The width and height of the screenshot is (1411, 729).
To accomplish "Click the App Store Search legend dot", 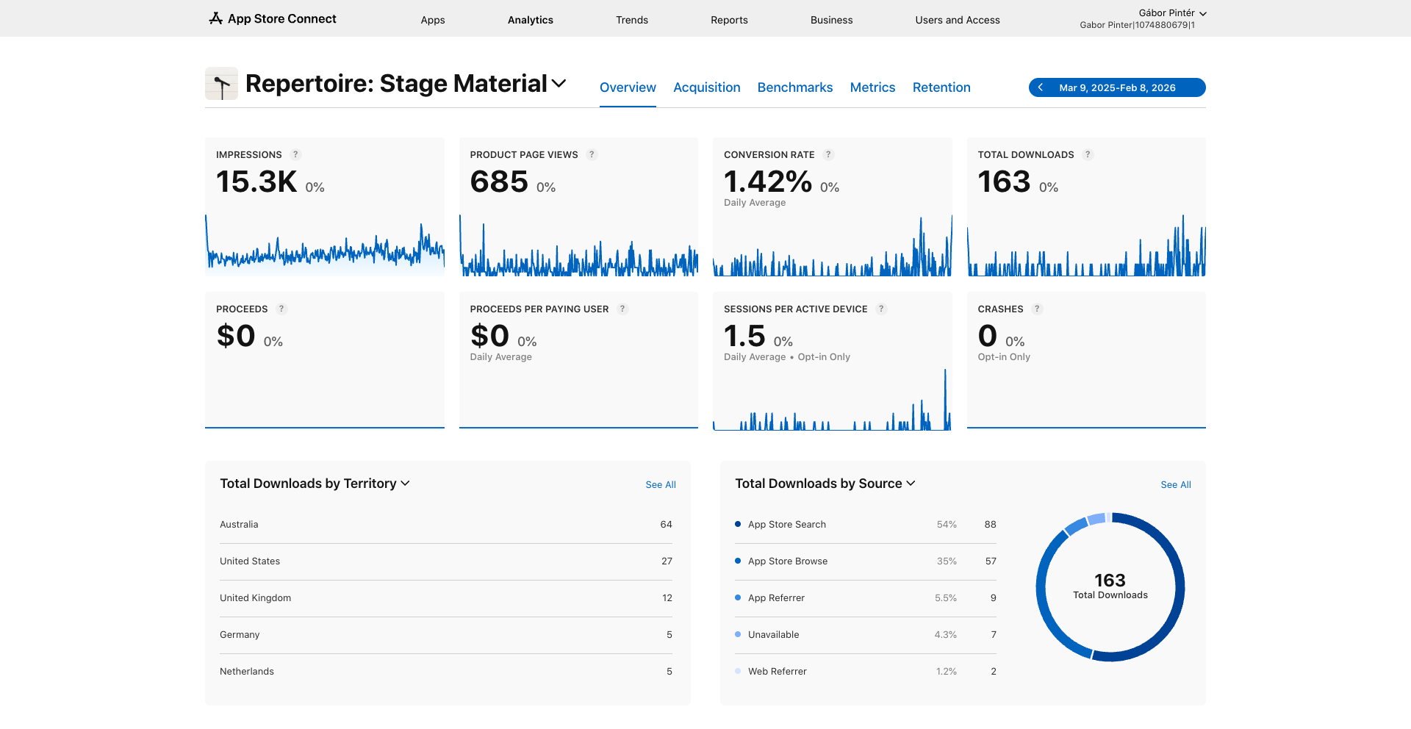I will 738,524.
